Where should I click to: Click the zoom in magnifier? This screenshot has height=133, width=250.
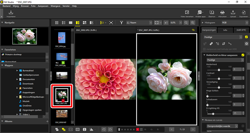click(x=193, y=23)
